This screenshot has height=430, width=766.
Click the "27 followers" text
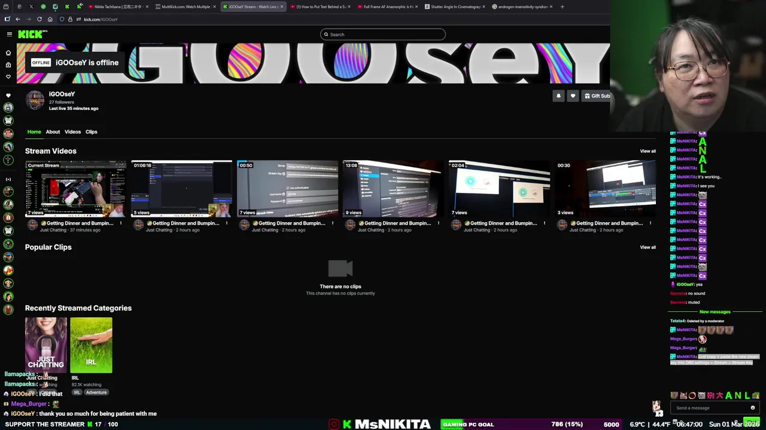point(61,102)
